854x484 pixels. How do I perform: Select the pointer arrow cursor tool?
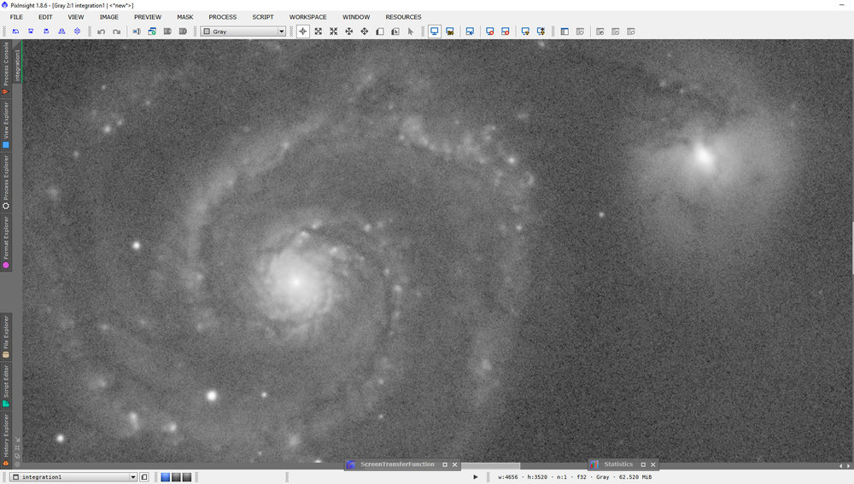click(411, 32)
